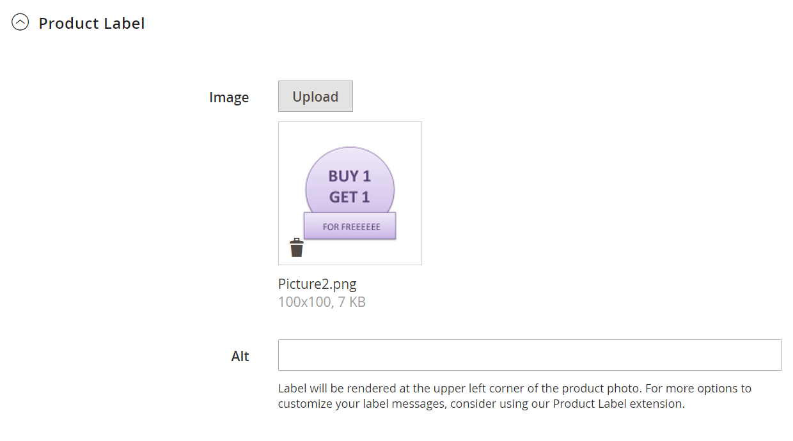Viewport: 793px width, 441px height.
Task: Click the Image field label
Action: click(229, 98)
